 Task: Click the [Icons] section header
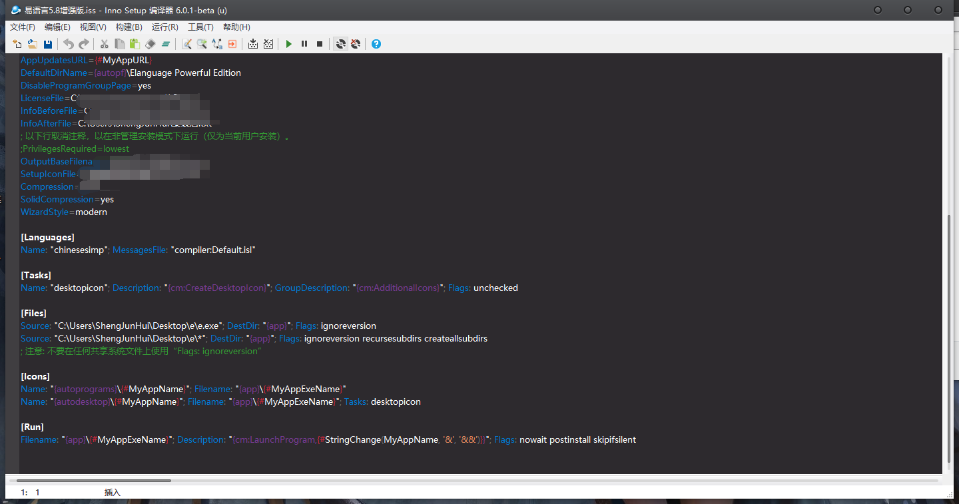35,377
